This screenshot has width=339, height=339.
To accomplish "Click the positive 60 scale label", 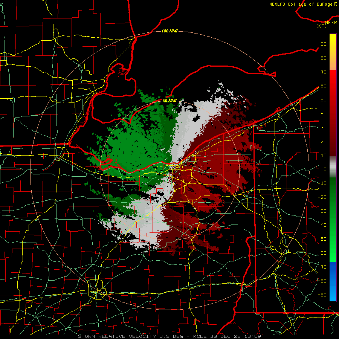I will tap(324, 86).
